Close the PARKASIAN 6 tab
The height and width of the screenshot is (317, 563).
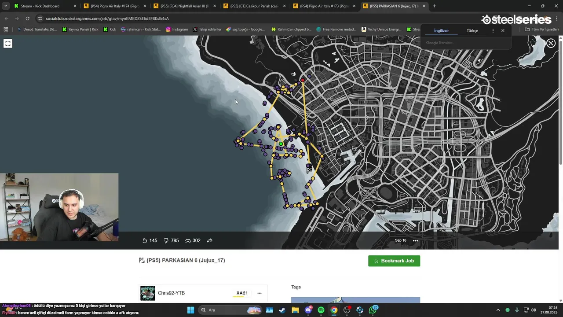[424, 6]
